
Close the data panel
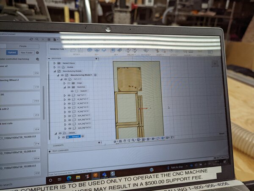tap(43, 39)
